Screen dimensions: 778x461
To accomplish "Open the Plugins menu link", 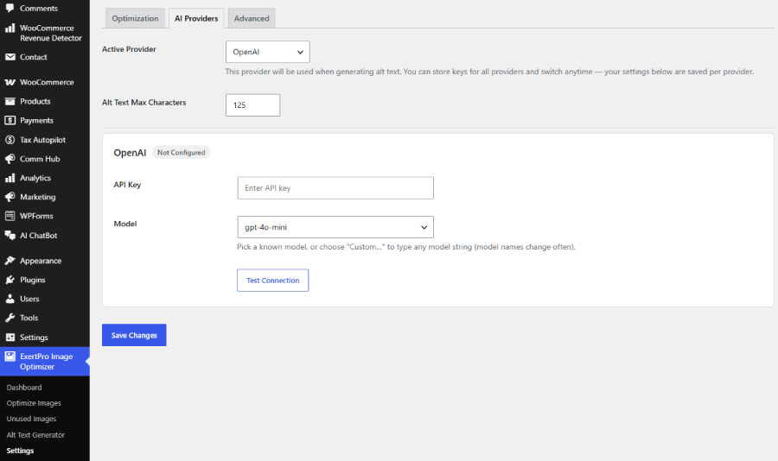I will coord(33,280).
